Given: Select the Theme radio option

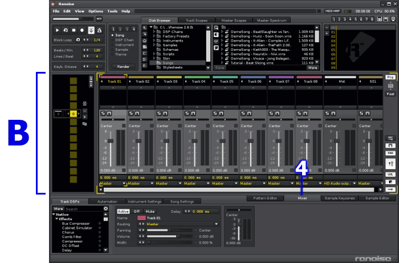Looking at the screenshot, I should click(119, 55).
